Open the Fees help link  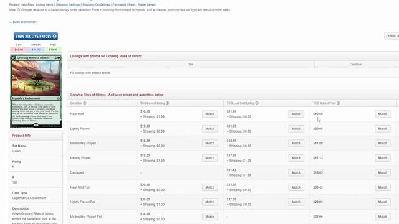[x=132, y=4]
